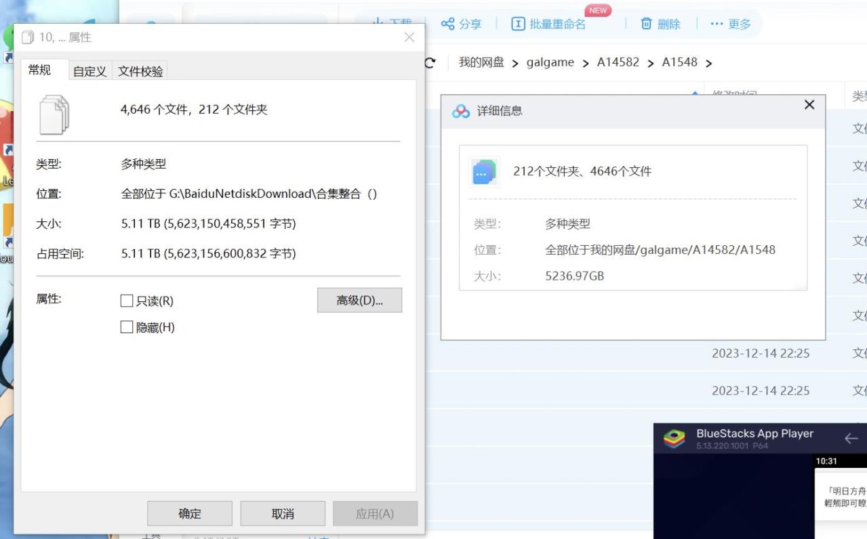Viewport: 867px width, 539px height.
Task: Select the 5236.97GB size value
Action: coord(574,276)
